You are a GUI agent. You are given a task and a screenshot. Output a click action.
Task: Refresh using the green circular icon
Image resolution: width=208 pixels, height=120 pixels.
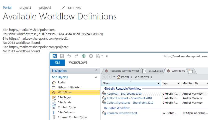(83, 56)
